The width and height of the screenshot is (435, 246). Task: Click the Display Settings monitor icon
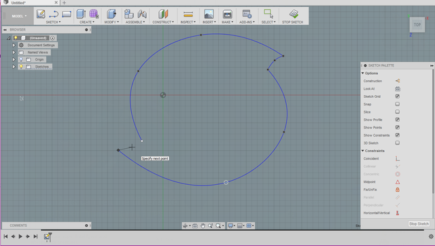click(230, 226)
